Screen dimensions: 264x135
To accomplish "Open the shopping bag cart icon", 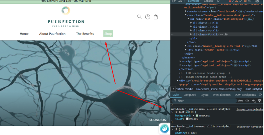I will click(156, 17).
